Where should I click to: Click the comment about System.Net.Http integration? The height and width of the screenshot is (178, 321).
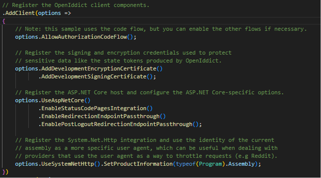(x=145, y=140)
